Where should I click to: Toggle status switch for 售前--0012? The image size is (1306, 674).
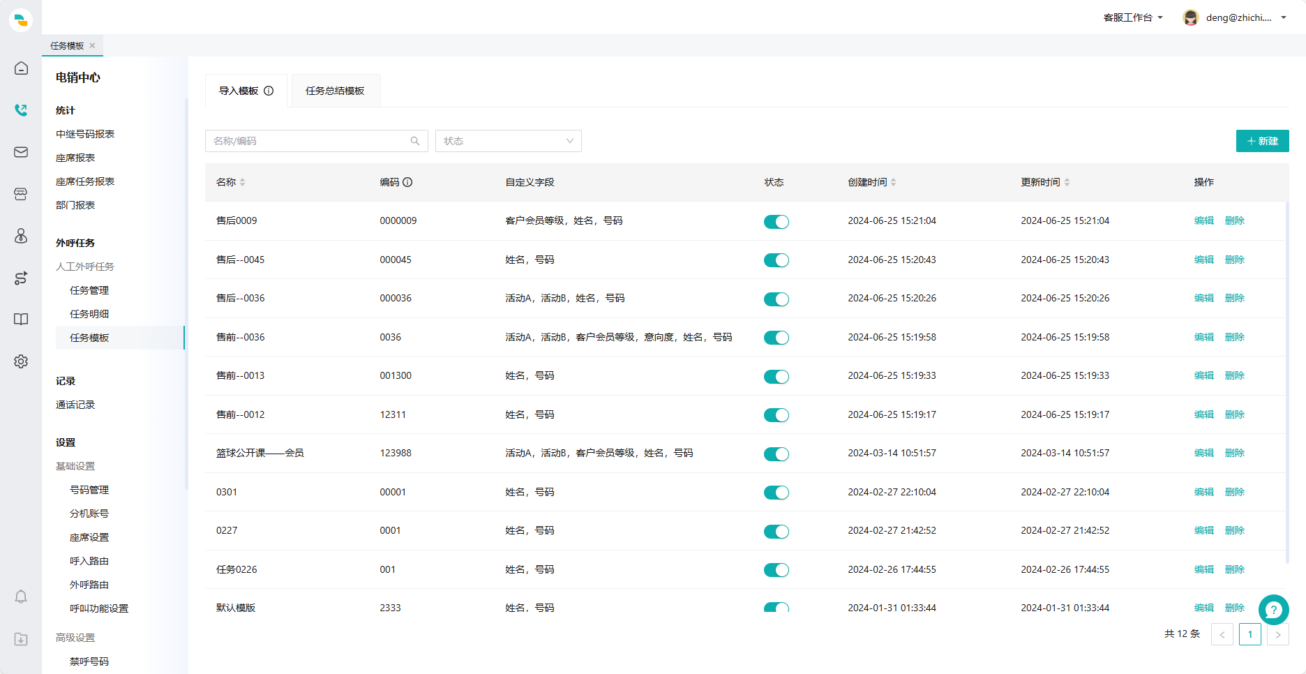click(x=776, y=415)
